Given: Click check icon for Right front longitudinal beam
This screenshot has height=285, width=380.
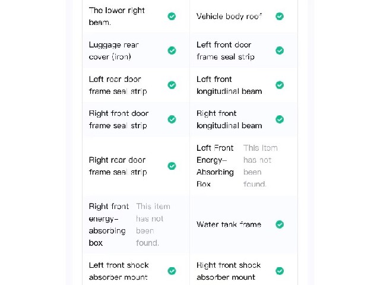Looking at the screenshot, I should tap(280, 119).
